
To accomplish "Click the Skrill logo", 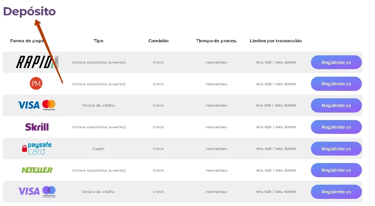I will click(37, 127).
